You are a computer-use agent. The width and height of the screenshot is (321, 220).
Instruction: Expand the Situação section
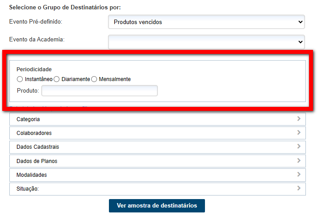157,189
